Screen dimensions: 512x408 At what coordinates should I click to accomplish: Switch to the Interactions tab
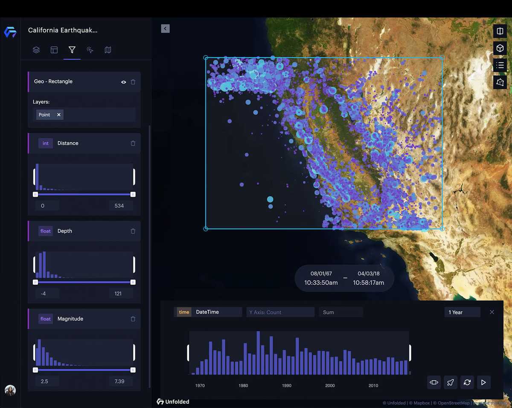tap(90, 50)
